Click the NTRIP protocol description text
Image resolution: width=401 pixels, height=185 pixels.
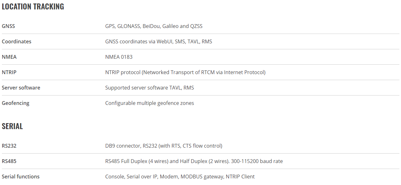click(186, 72)
